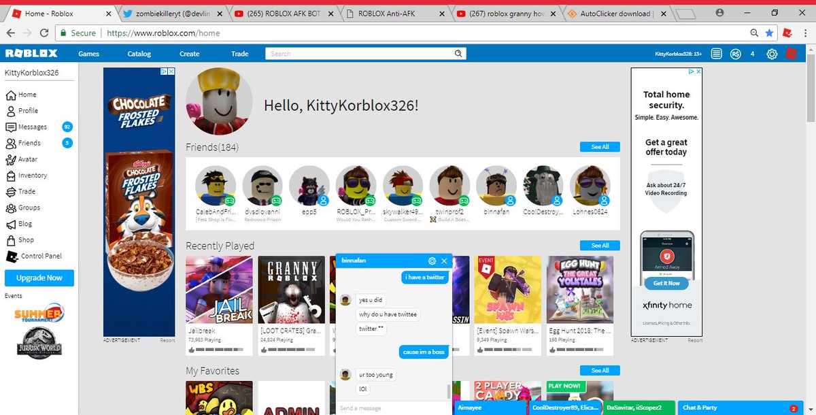The width and height of the screenshot is (816, 415).
Task: Click the Roblox logo in navbar
Action: click(31, 54)
